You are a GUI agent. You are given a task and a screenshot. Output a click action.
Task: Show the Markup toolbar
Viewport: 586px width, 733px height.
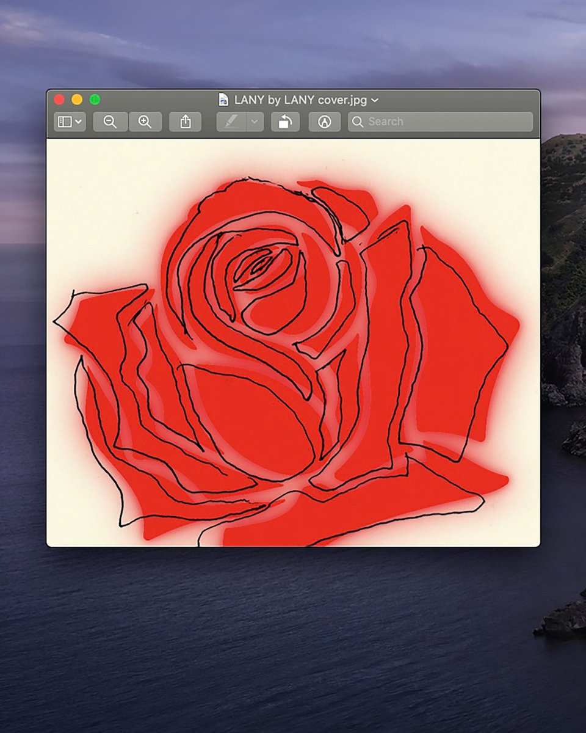(x=325, y=122)
